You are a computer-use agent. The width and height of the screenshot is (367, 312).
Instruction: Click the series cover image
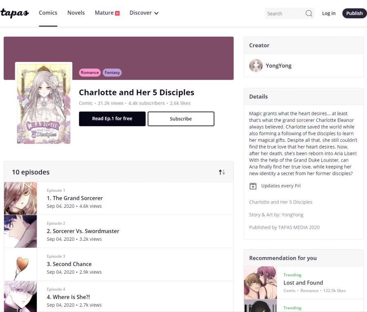[44, 104]
